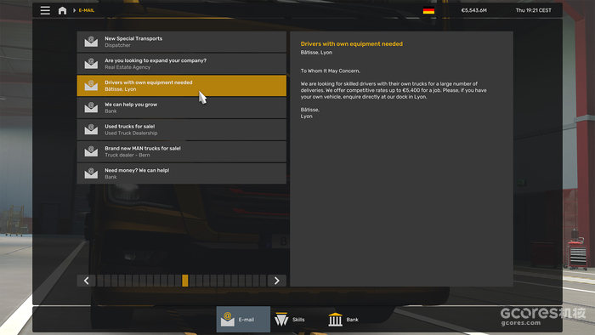
Task: Click envelope icon of New Special Transports
Action: [x=91, y=42]
